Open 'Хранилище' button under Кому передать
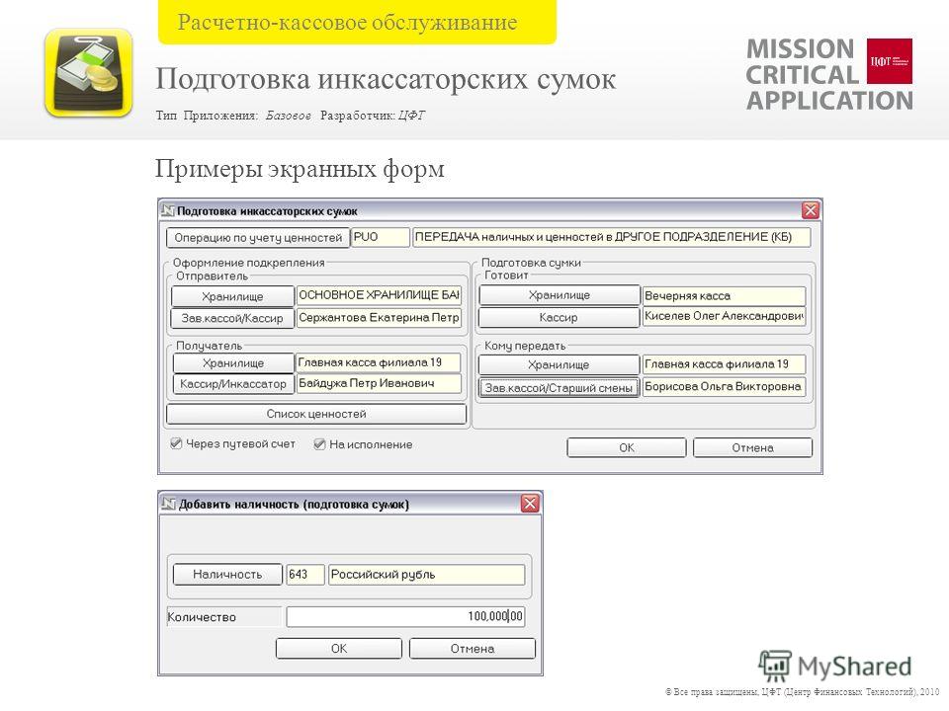Image resolution: width=949 pixels, height=711 pixels. click(559, 364)
